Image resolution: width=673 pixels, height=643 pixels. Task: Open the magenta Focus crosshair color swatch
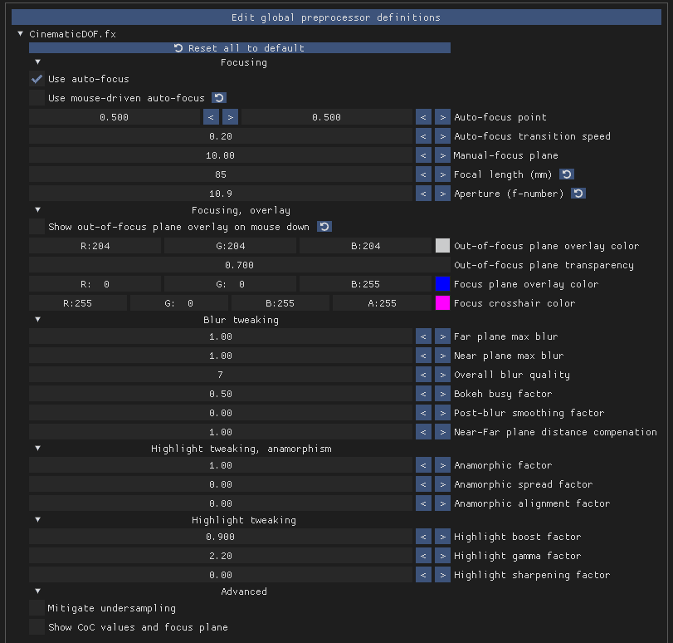[x=442, y=303]
